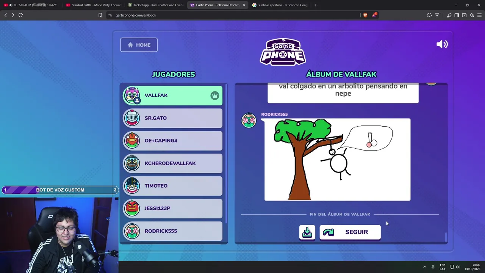Screen dimensions: 485x273
Task: Click the microphone icon in the system tray
Action: pyautogui.click(x=433, y=267)
